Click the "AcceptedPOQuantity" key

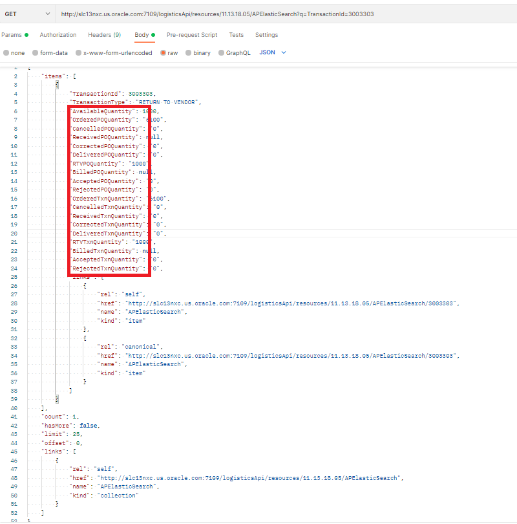(104, 181)
